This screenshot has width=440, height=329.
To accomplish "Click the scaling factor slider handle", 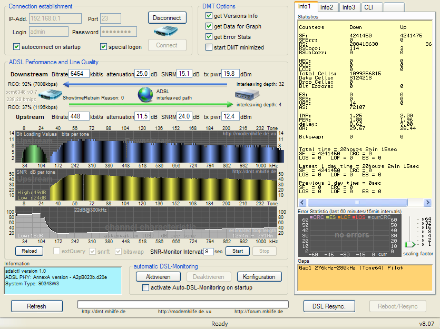I will (409, 245).
